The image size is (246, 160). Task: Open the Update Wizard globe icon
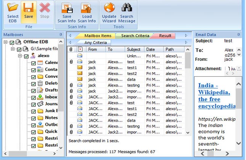click(109, 7)
